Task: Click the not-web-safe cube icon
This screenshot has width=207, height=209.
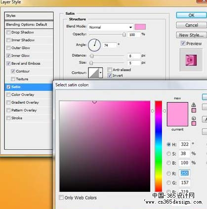Action: coord(194,118)
